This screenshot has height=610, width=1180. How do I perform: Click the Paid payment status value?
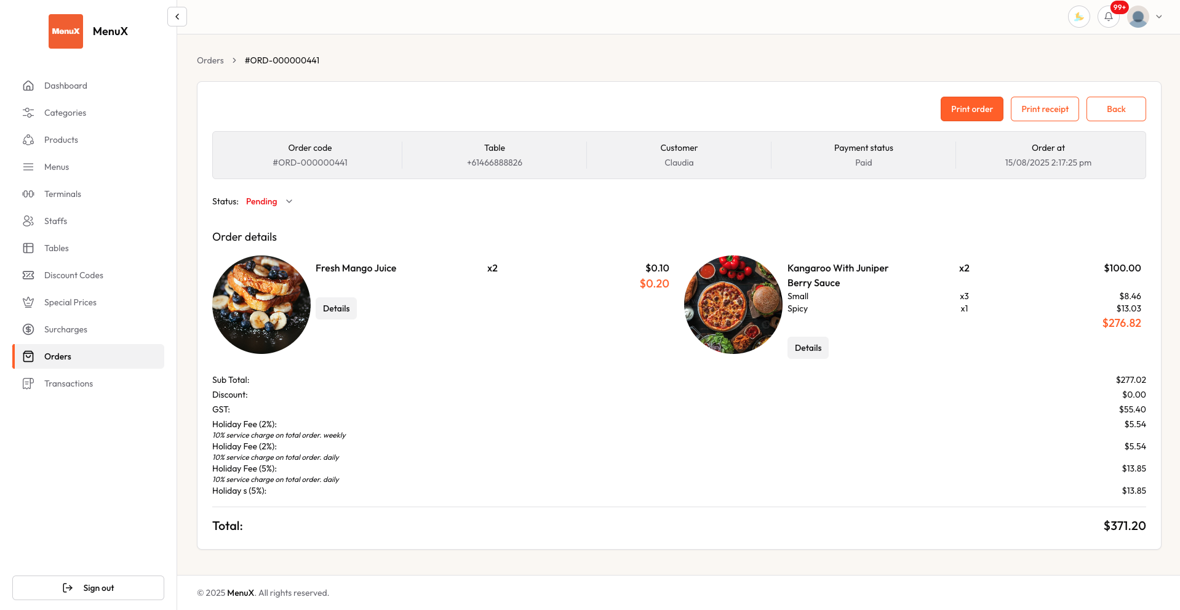point(864,163)
